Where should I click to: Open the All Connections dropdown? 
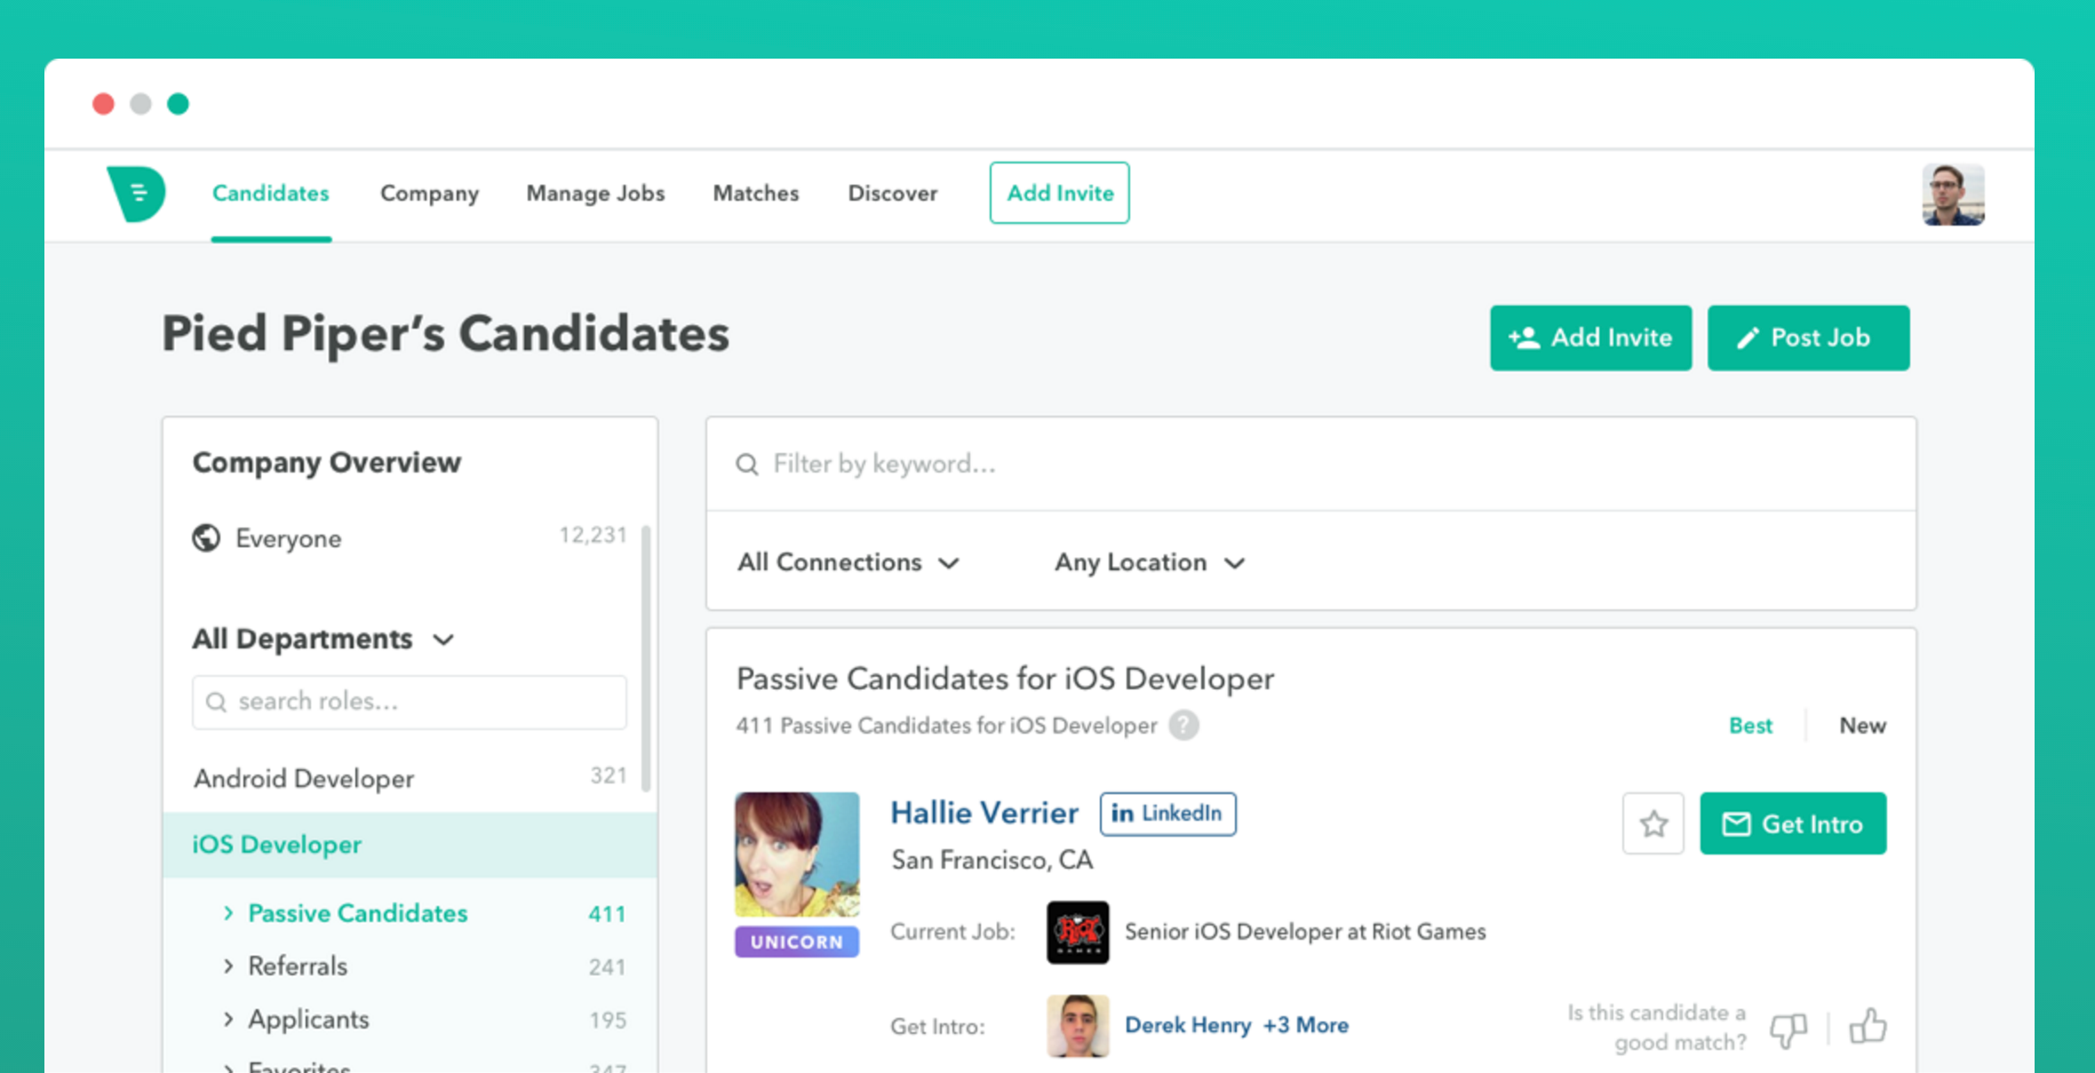[x=848, y=562]
